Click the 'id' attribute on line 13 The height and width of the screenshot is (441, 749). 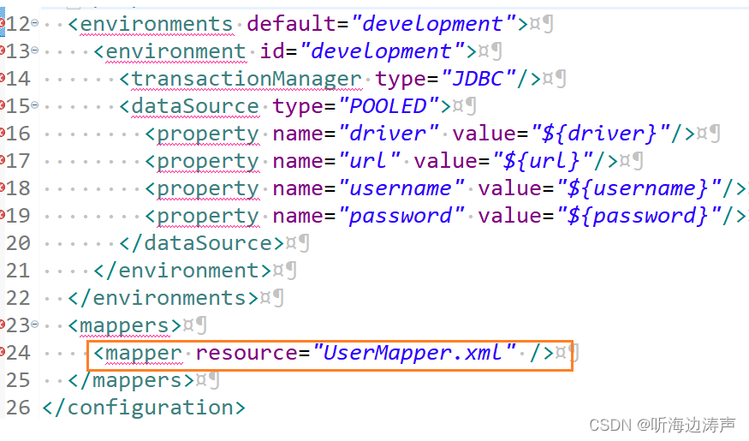coord(272,51)
